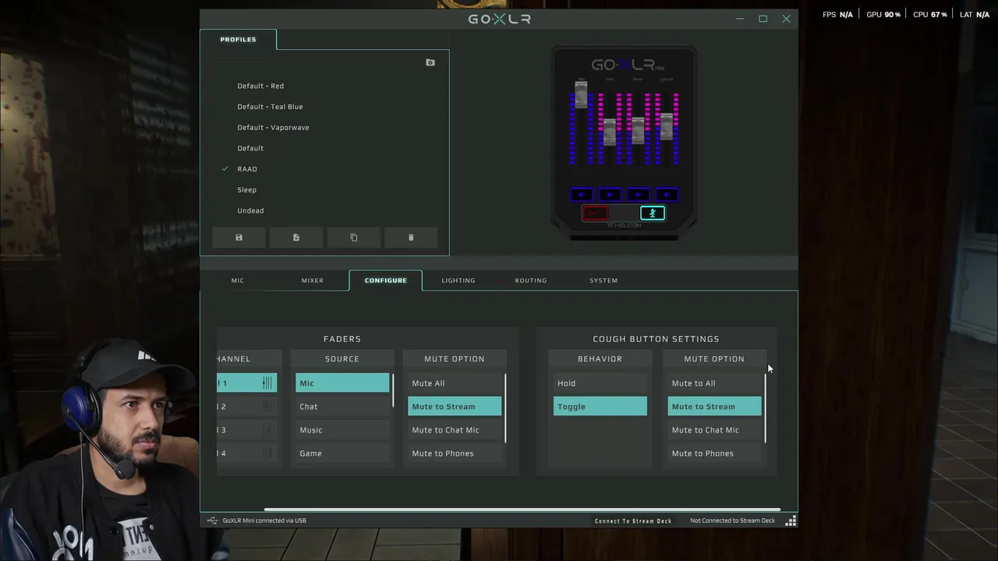Choose Chat as fader source
Screen dimensions: 998x561
[x=342, y=406]
